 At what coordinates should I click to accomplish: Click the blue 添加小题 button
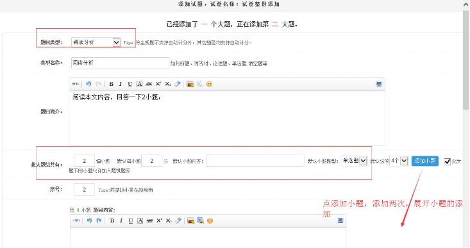[424, 161]
